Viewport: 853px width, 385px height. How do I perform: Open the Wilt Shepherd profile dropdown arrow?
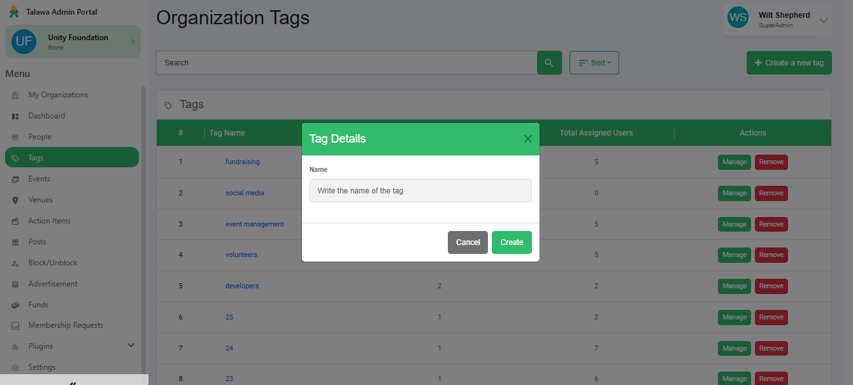click(x=823, y=20)
